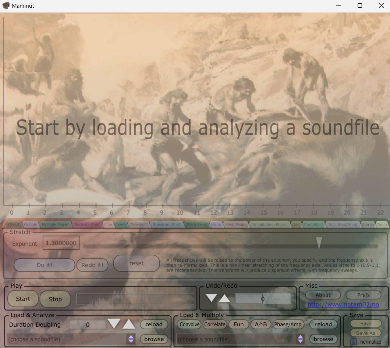This screenshot has width=390, height=348.
Task: Click the Convolve button
Action: tap(189, 324)
